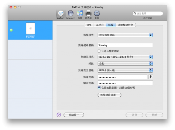Open the Music (音樂) toolbar icon

pos(80,15)
